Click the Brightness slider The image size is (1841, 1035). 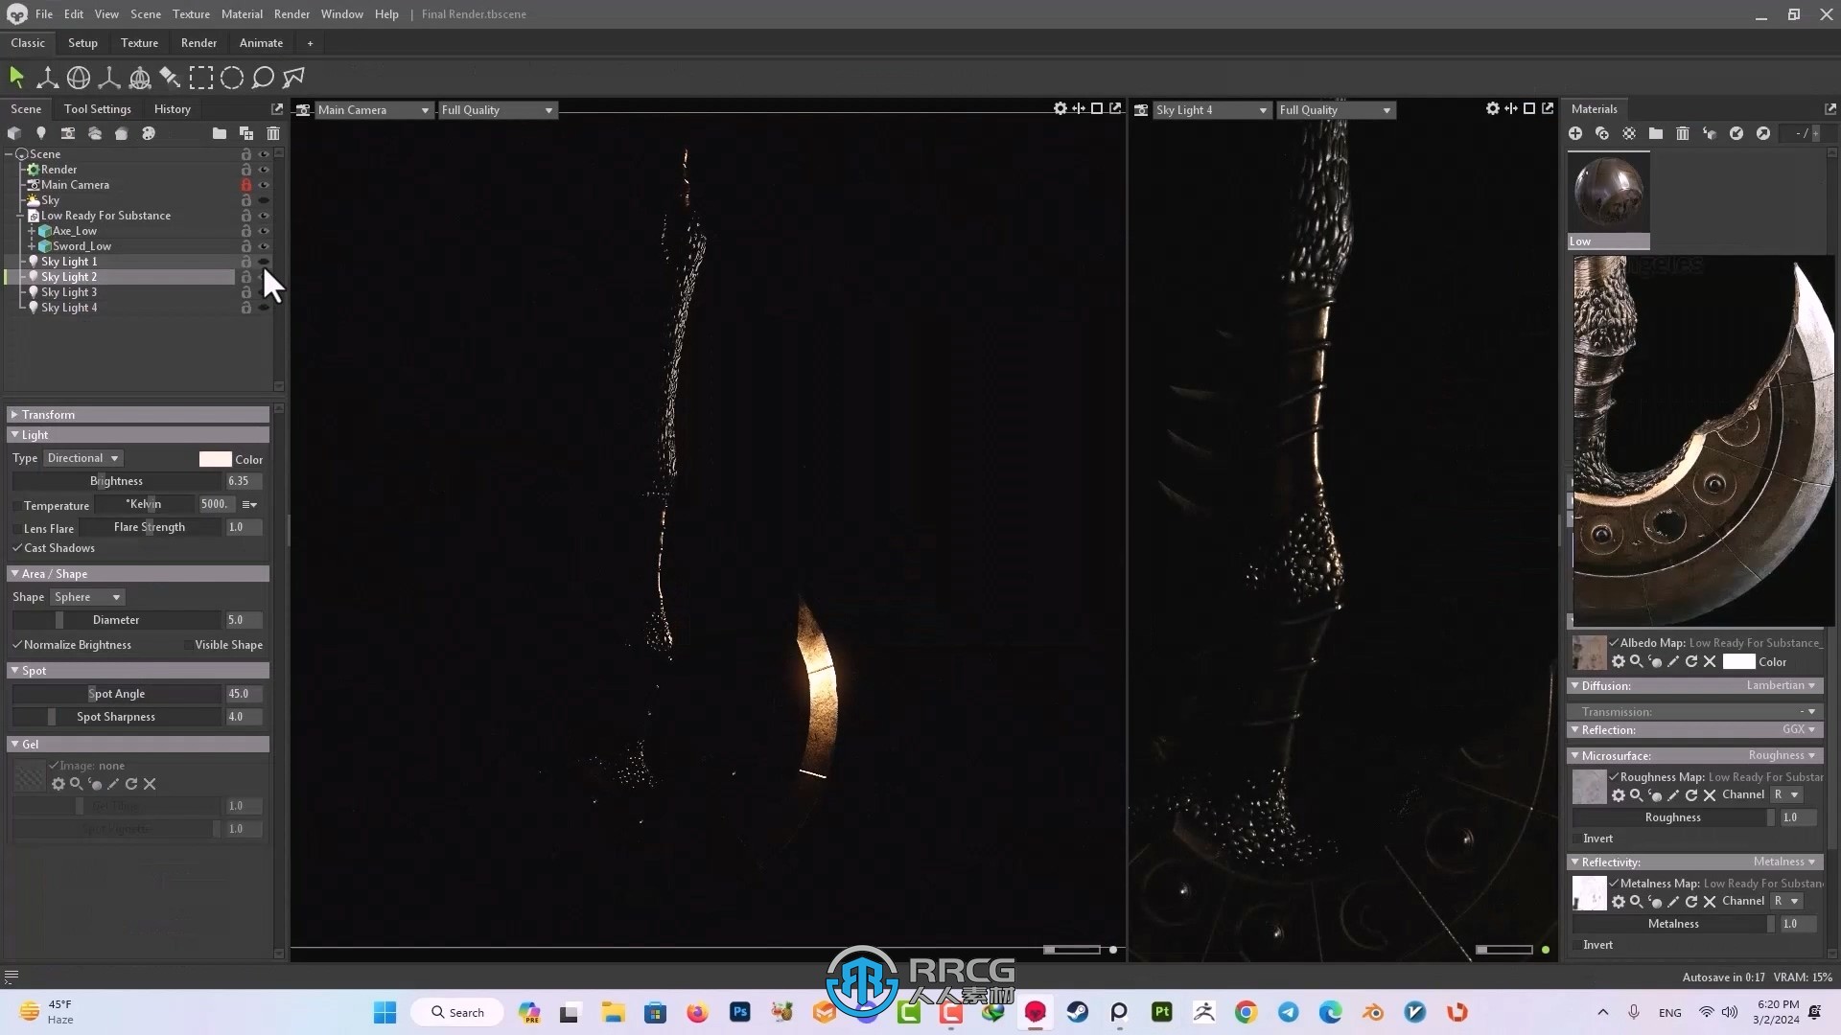117,481
